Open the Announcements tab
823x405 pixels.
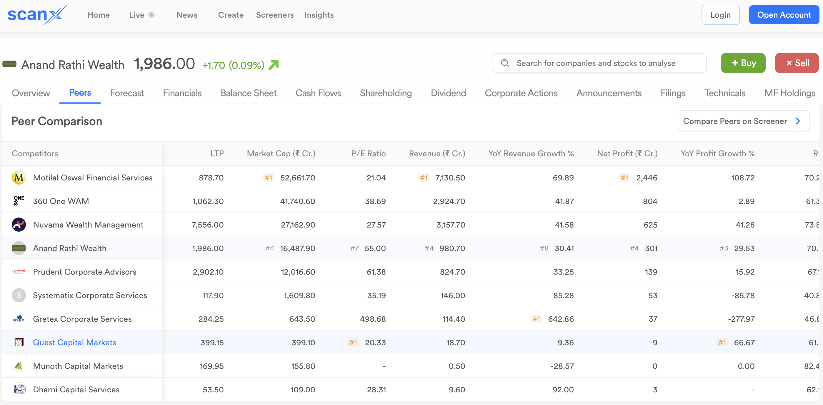[x=609, y=93]
